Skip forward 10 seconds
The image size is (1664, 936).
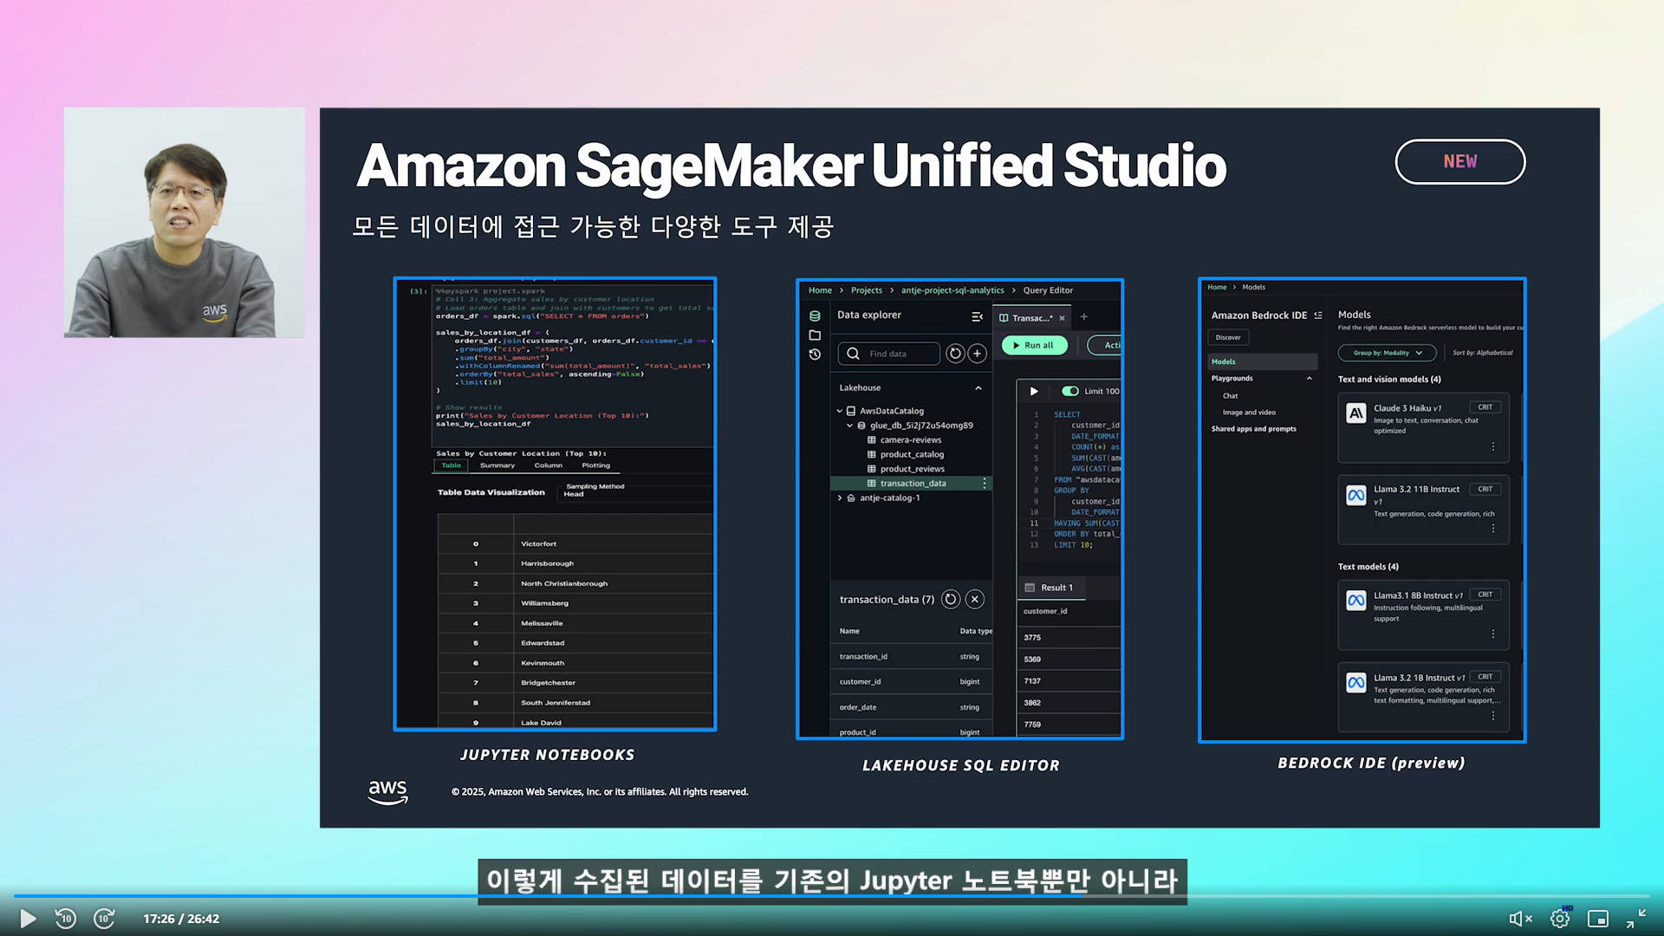(x=104, y=919)
